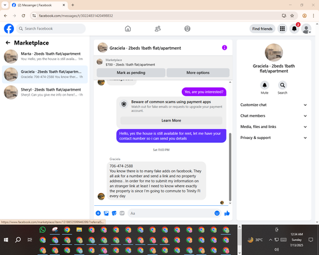Go to the Home feed icon
Viewport: 319px width, 255px height.
pos(128,29)
